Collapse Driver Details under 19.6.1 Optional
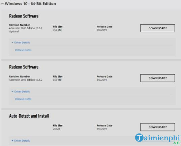 [21, 42]
